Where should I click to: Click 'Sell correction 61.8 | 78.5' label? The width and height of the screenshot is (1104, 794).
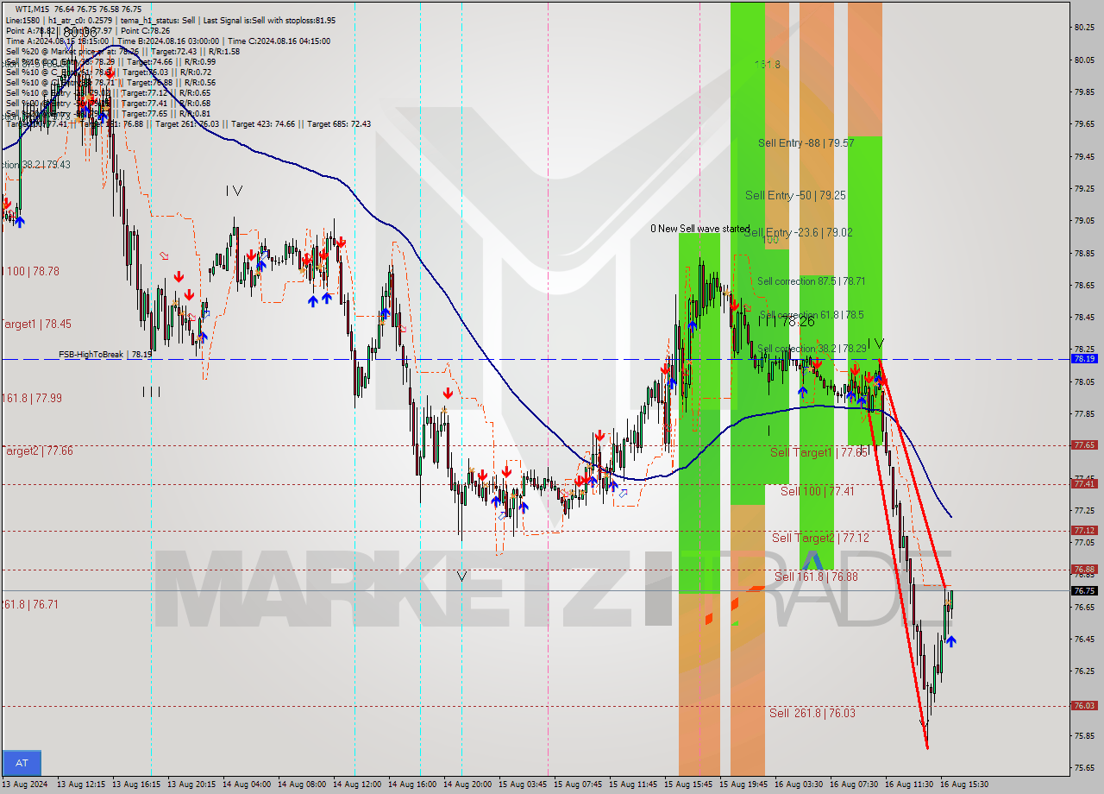[812, 315]
